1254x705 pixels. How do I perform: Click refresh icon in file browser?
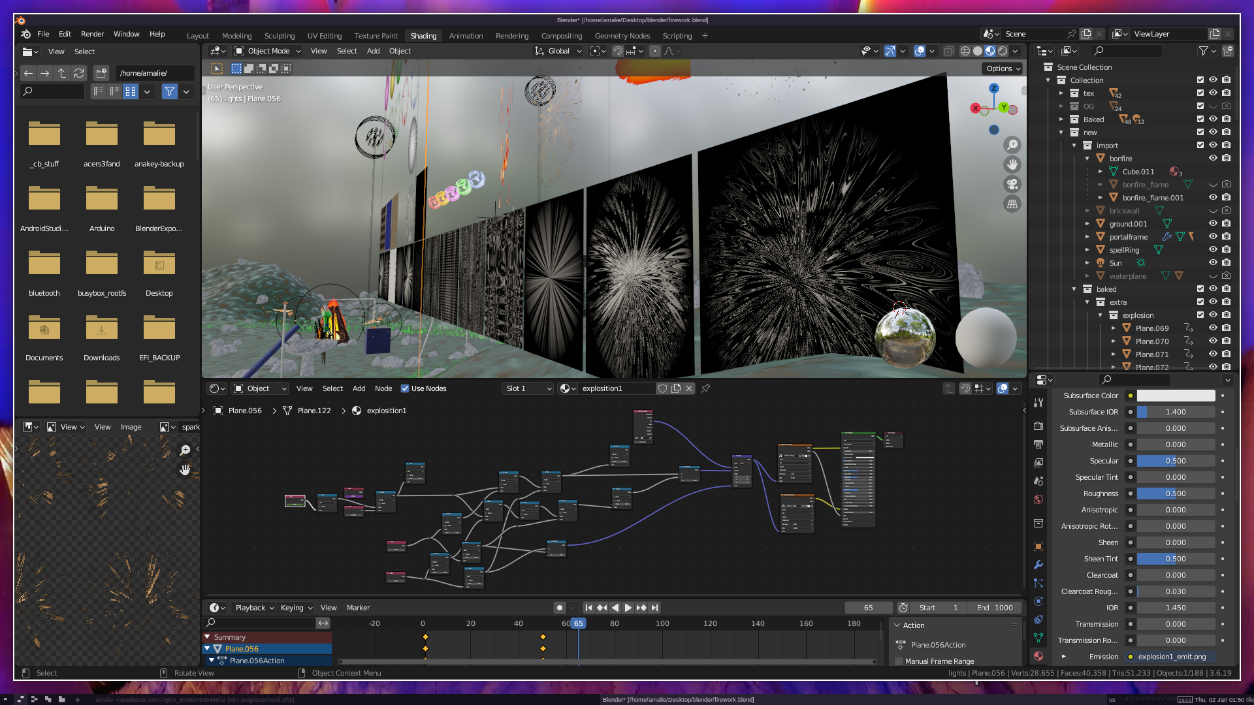(79, 73)
